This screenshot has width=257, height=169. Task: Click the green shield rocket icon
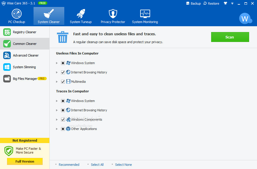click(9, 151)
